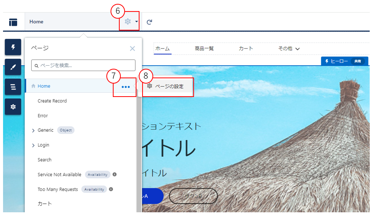
Task: Switch to カート navigation tab
Action: 246,48
